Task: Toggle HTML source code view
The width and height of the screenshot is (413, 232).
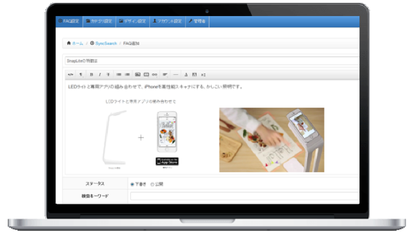Action: [x=70, y=75]
